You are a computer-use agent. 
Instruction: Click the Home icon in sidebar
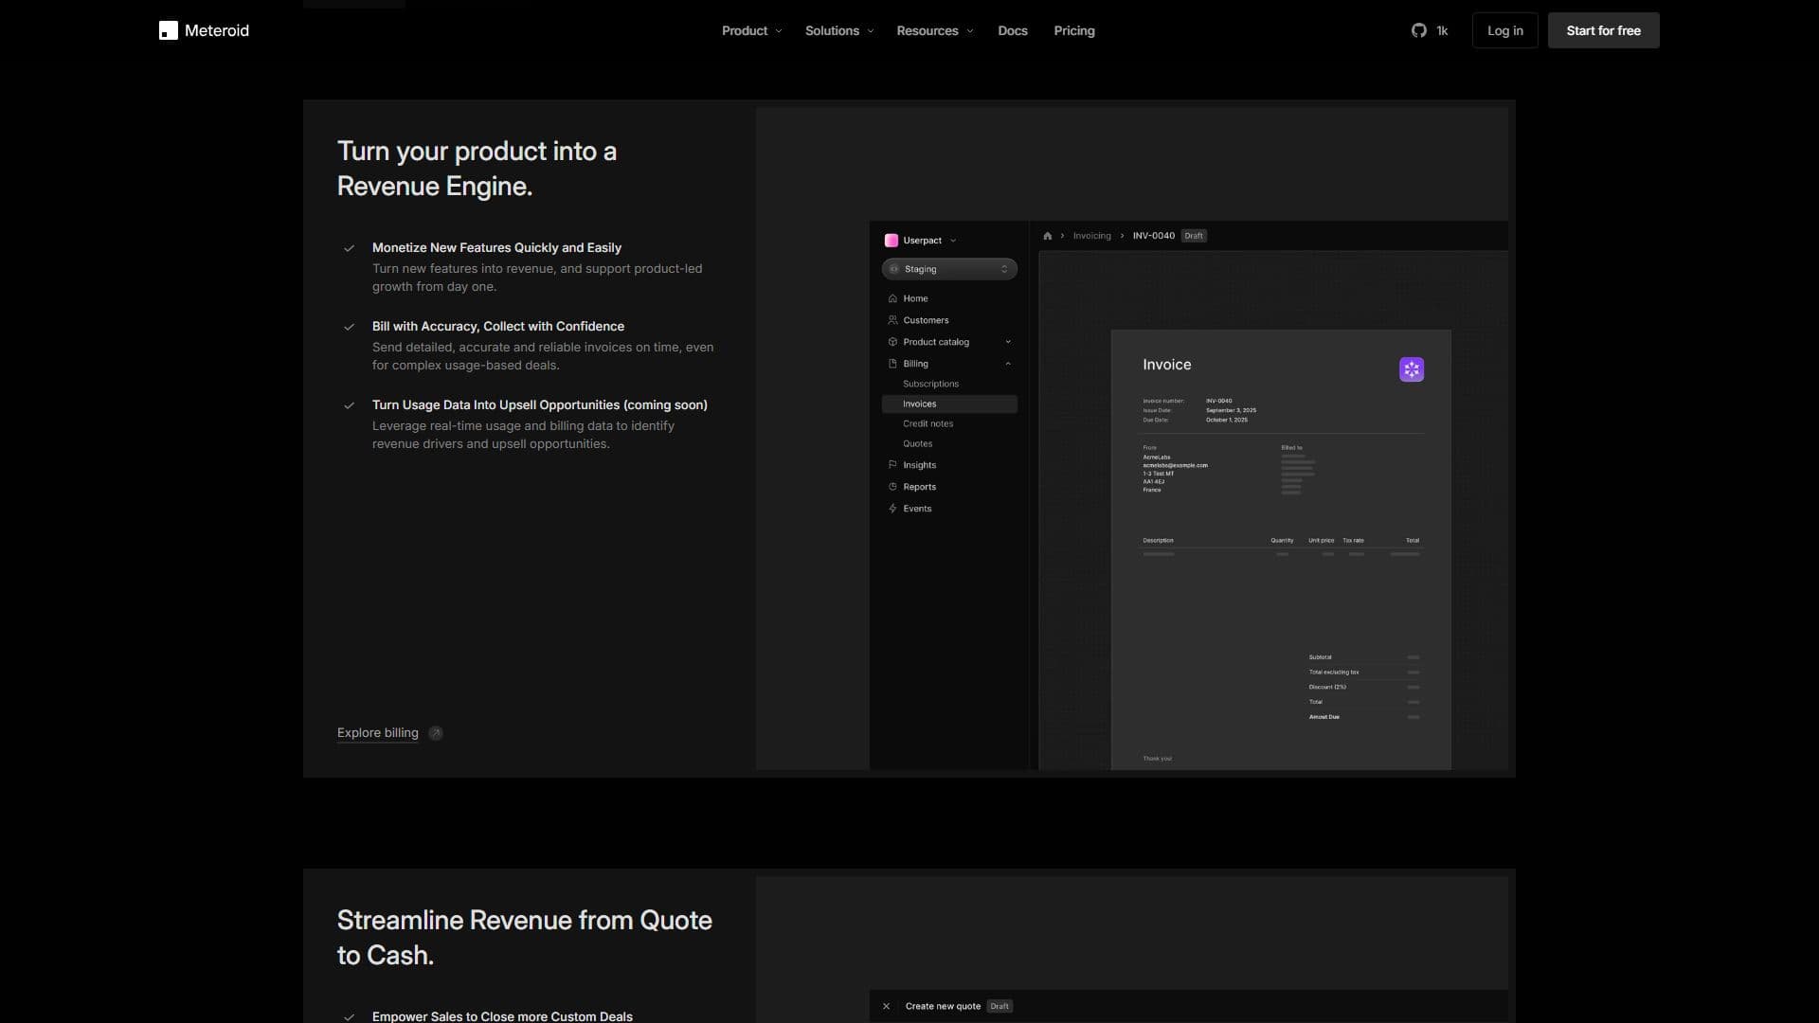(892, 298)
